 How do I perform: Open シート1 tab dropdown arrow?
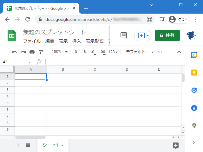[62, 145]
